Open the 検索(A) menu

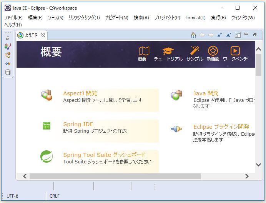(x=141, y=17)
